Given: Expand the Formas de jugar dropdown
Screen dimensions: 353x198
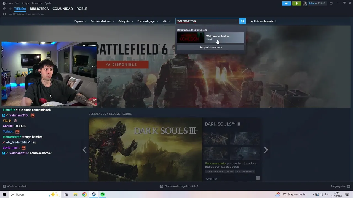Looking at the screenshot, I should click(148, 21).
